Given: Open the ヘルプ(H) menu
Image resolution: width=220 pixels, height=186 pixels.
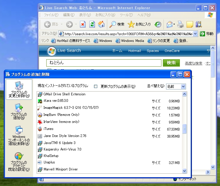Looking at the screenshot, I should (144, 15).
